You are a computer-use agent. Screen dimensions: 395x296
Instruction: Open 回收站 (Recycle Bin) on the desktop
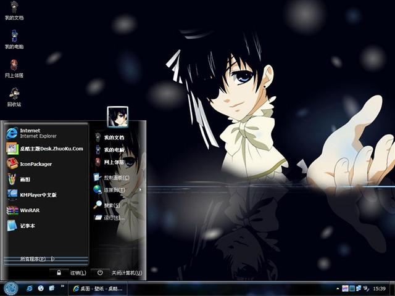click(14, 95)
